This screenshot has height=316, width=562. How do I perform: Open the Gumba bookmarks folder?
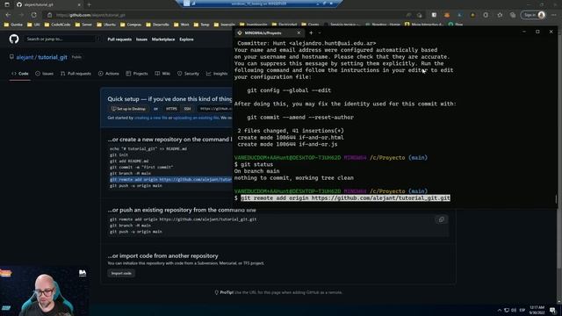13,25
